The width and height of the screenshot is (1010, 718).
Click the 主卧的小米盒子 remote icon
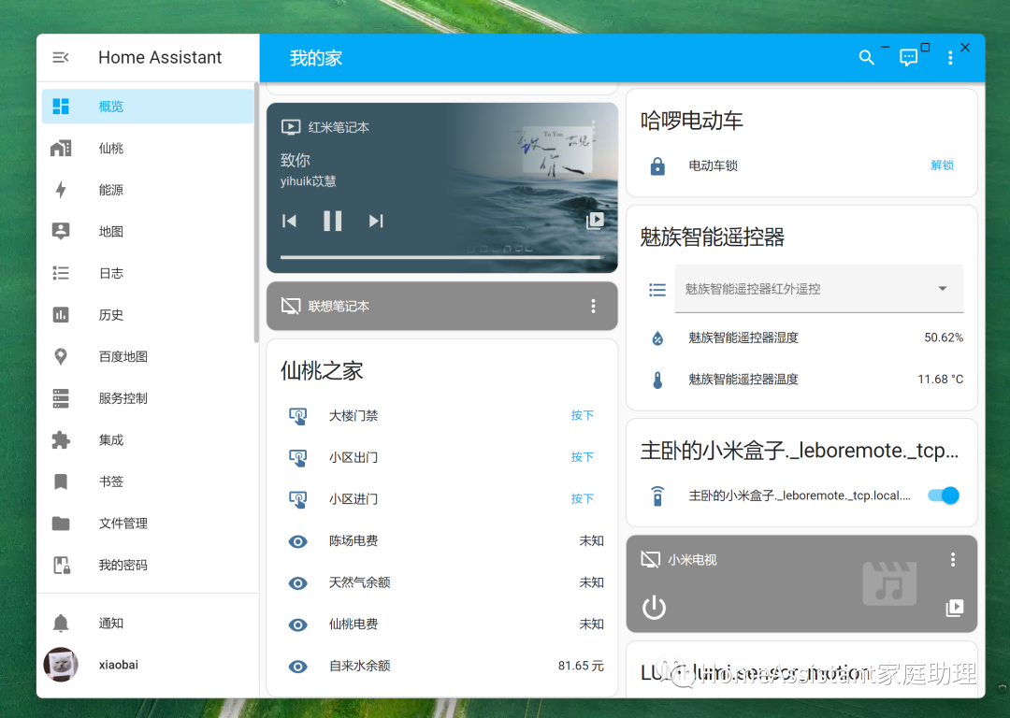pyautogui.click(x=657, y=495)
